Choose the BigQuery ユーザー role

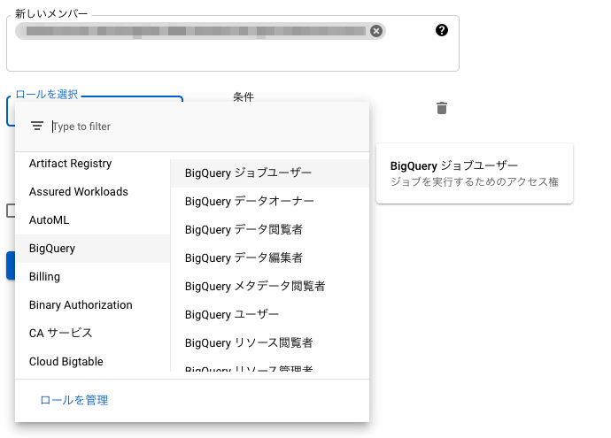pyautogui.click(x=270, y=315)
